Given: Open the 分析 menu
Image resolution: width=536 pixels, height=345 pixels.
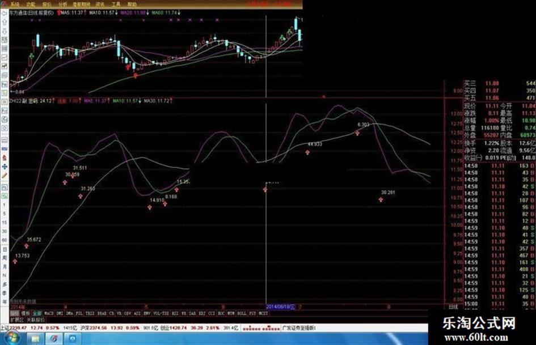Looking at the screenshot, I should tap(62, 5).
